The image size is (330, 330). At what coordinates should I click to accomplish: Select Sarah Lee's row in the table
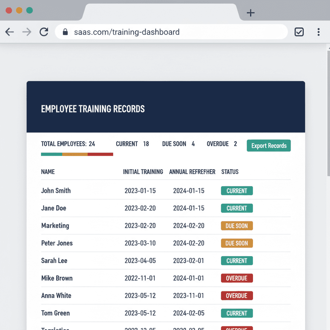click(129, 260)
